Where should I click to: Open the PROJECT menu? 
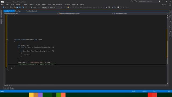(19, 5)
